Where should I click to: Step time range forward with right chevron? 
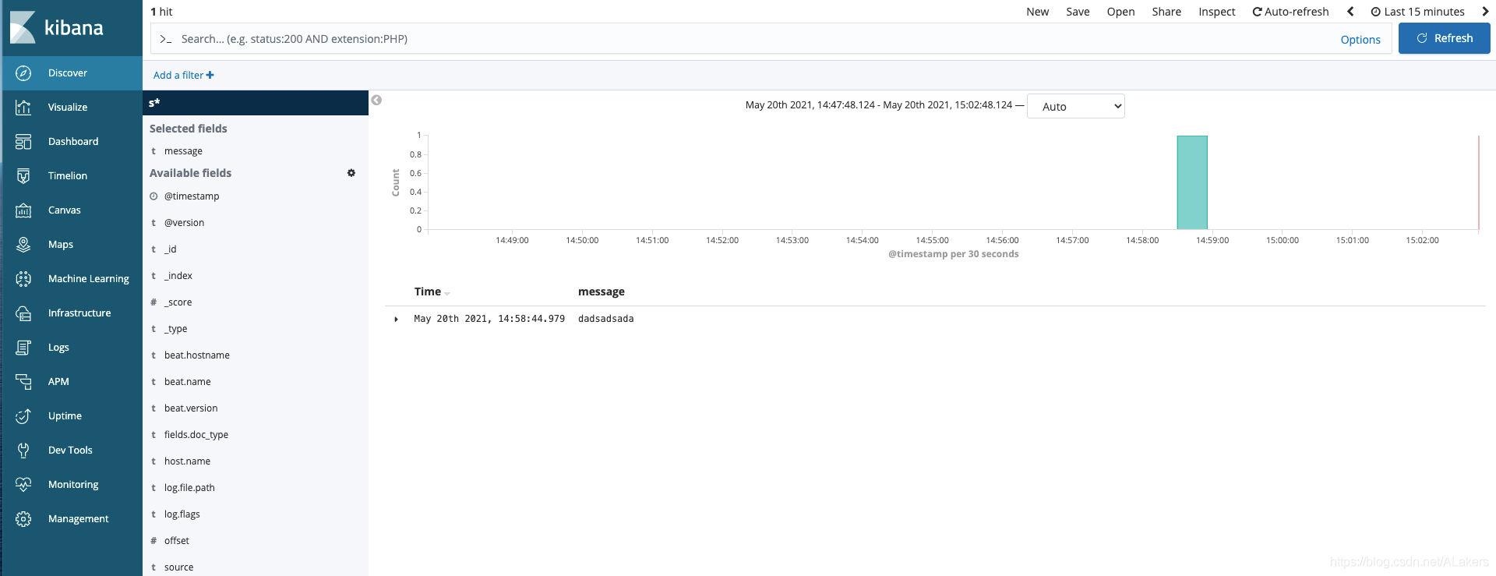1485,12
